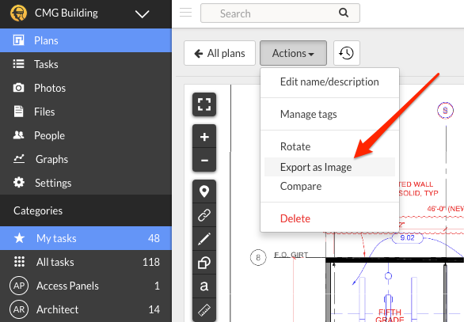Screen dimensions: 464x322
Task: Open the Architect category
Action: coord(86,309)
